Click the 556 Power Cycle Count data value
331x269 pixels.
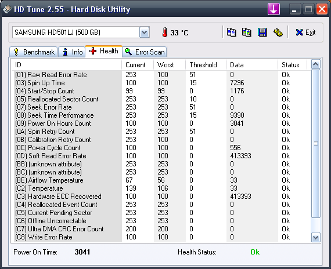235,148
